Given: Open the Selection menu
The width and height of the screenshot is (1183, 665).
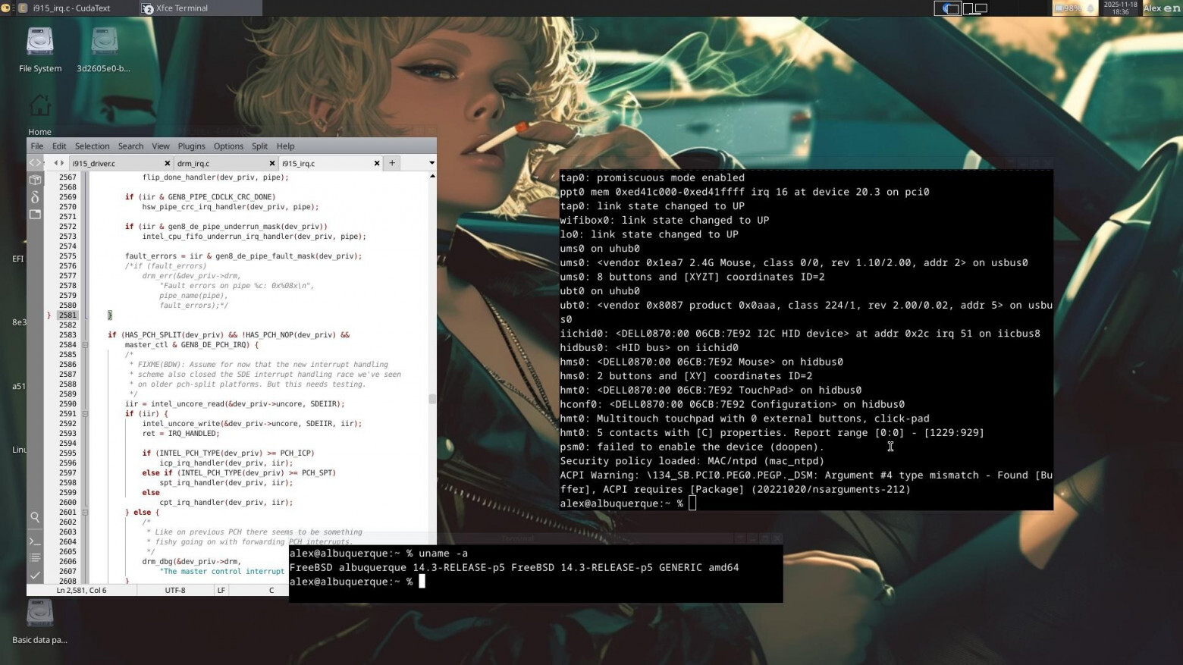Looking at the screenshot, I should point(93,146).
